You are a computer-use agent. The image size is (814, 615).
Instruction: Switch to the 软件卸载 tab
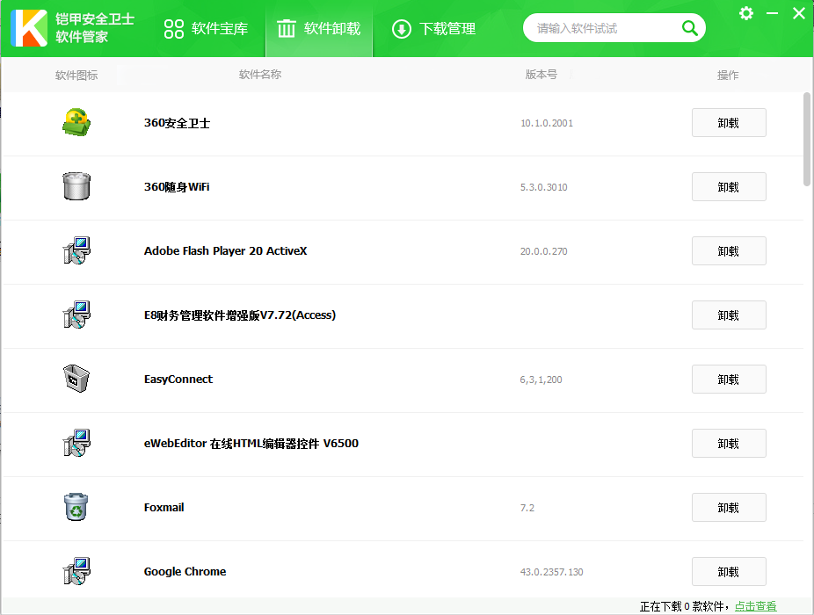coord(319,29)
